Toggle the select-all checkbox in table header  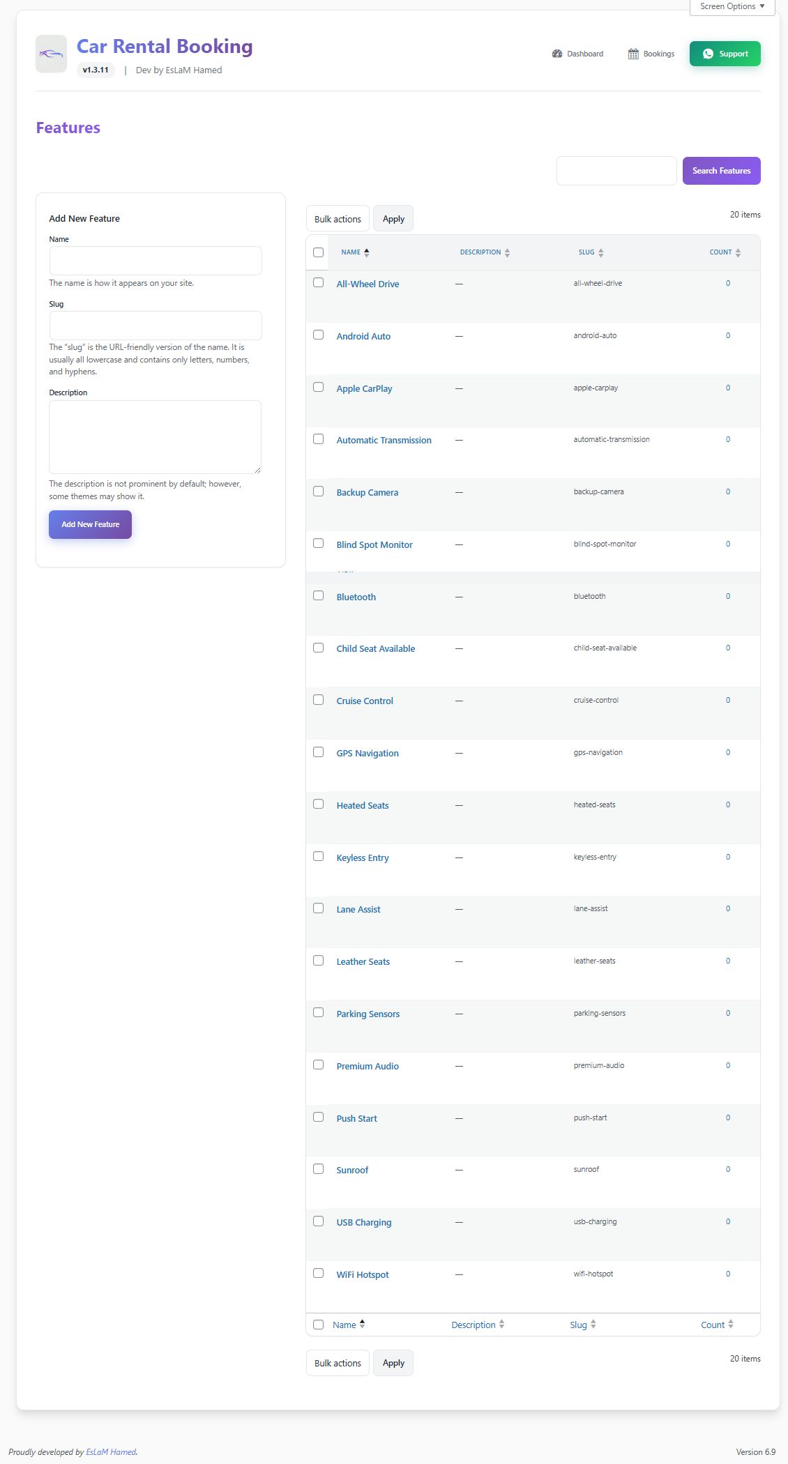pos(319,252)
